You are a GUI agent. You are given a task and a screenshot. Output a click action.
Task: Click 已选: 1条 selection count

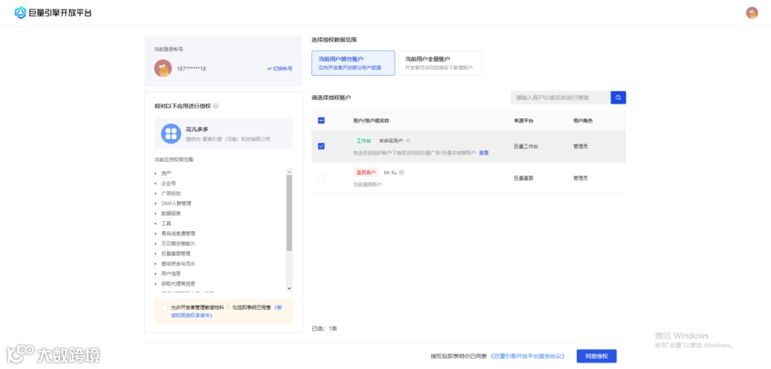point(325,328)
